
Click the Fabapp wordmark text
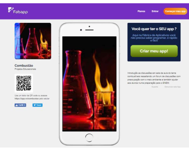pos(20,12)
